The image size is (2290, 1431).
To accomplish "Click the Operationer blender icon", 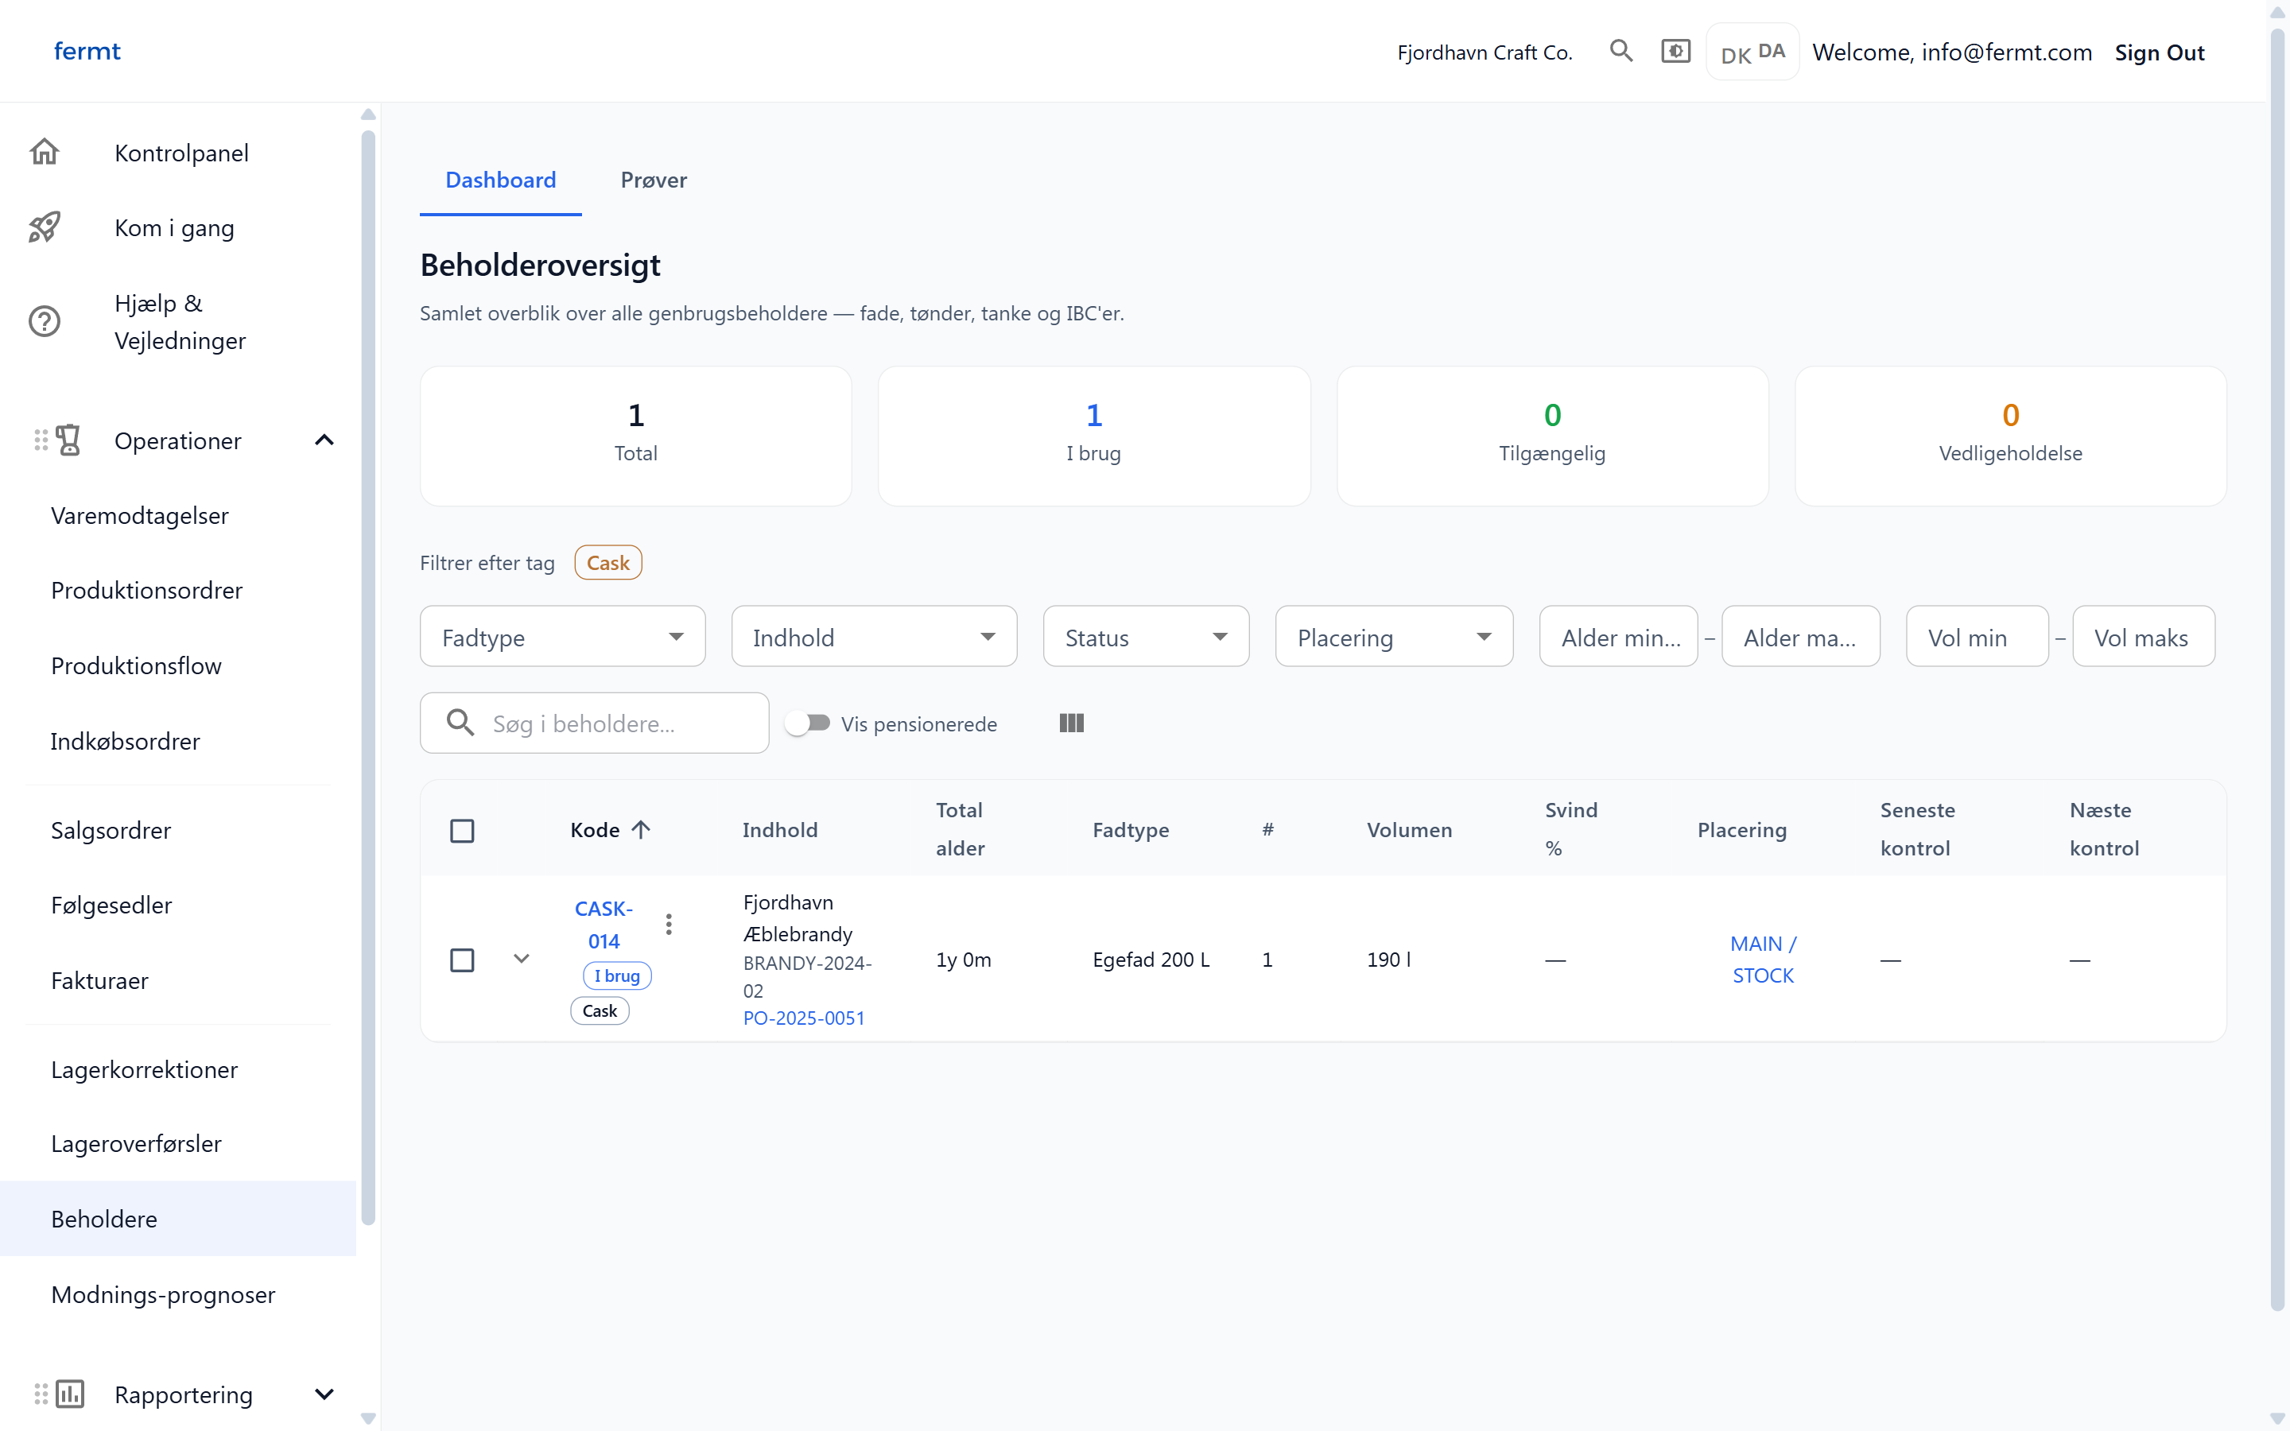I will (68, 440).
